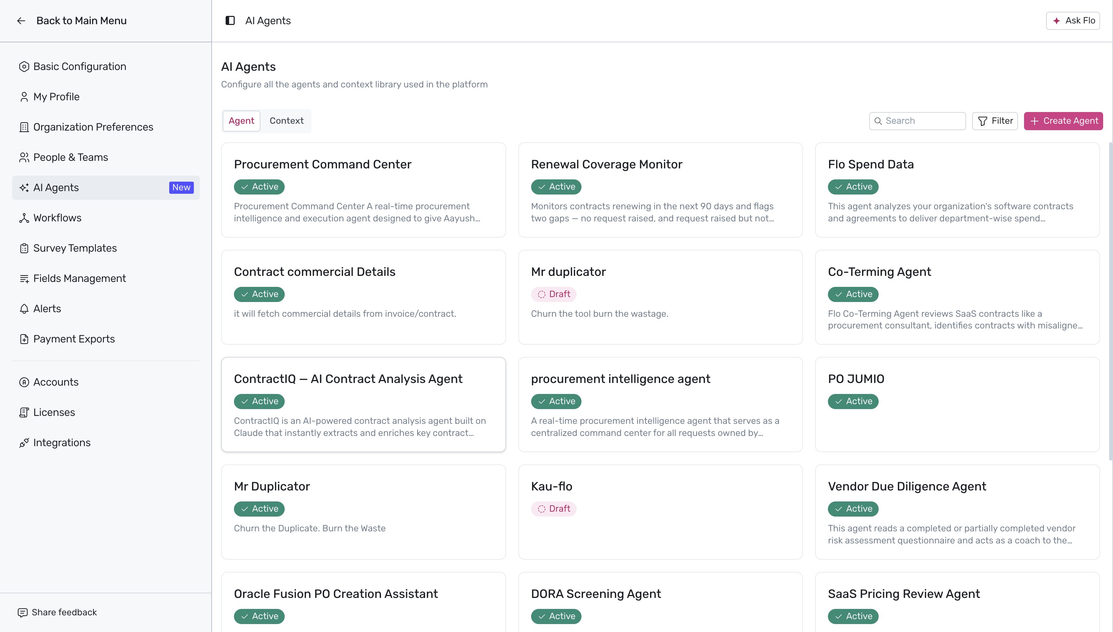Click the Active badge on Procurement Command Center
Viewport: 1113px width, 632px height.
[x=259, y=187]
